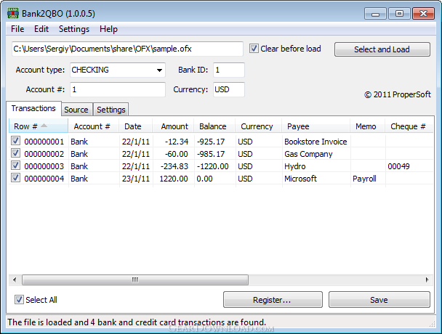This screenshot has width=442, height=334.
Task: Sort by the Account # column header
Action: pyautogui.click(x=93, y=126)
